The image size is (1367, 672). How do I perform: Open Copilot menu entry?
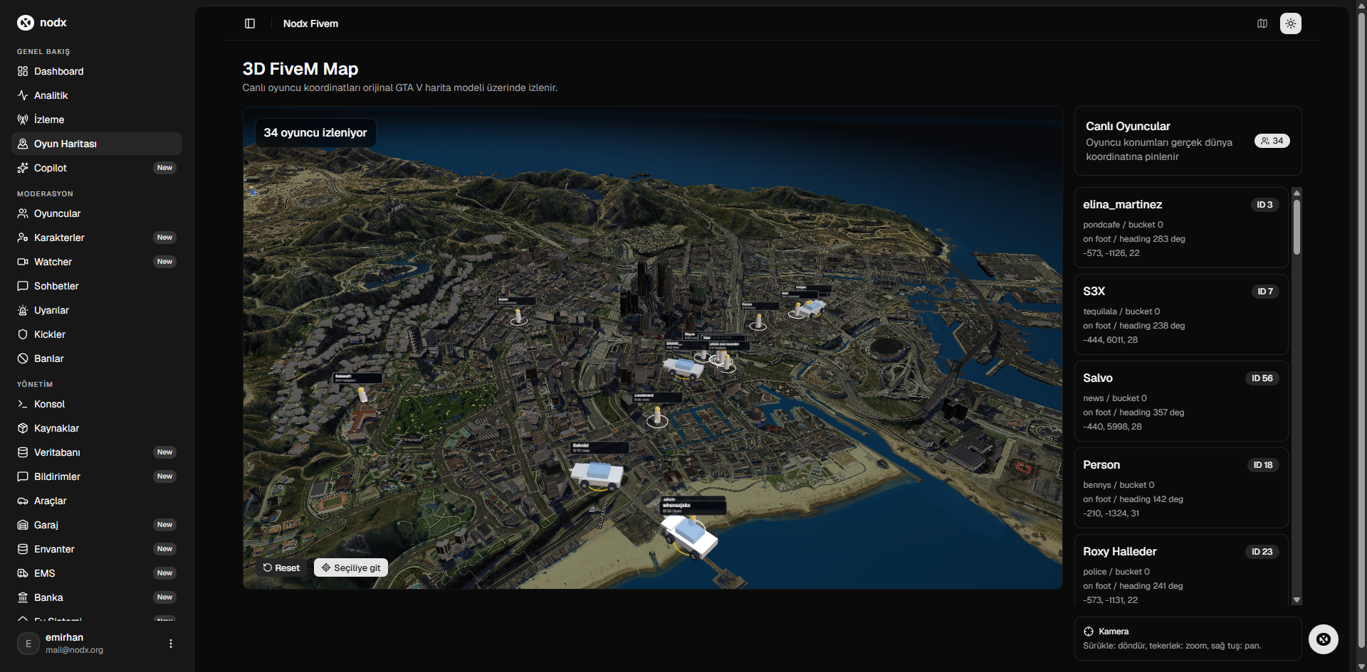97,168
